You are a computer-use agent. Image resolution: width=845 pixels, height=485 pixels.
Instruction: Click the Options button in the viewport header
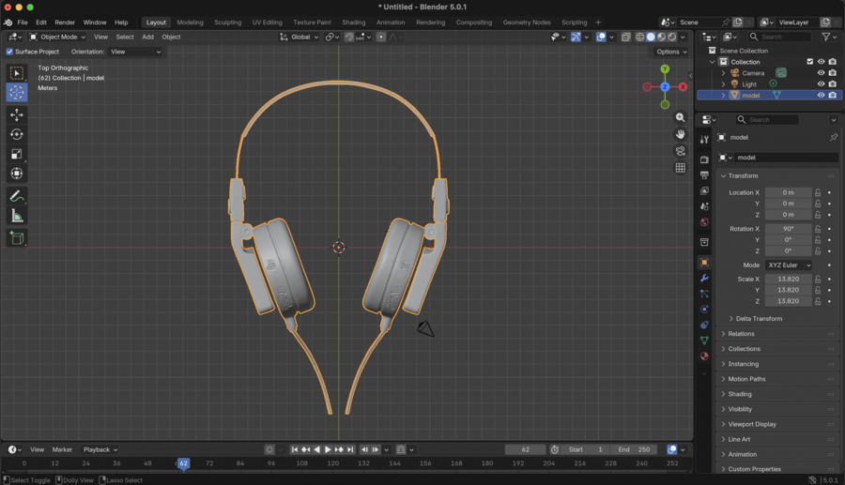point(671,52)
